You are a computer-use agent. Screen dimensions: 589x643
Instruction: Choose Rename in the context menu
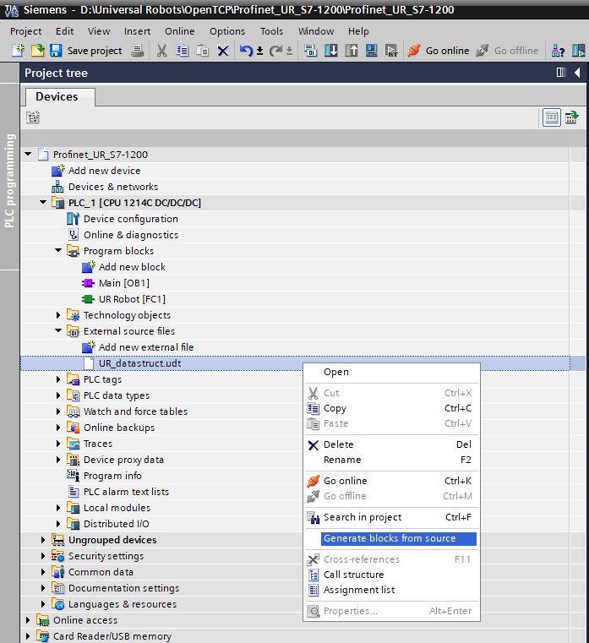pyautogui.click(x=392, y=460)
